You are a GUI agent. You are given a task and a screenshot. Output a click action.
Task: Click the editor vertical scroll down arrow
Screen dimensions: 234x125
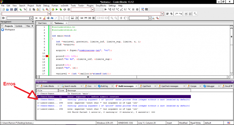pos(231,74)
